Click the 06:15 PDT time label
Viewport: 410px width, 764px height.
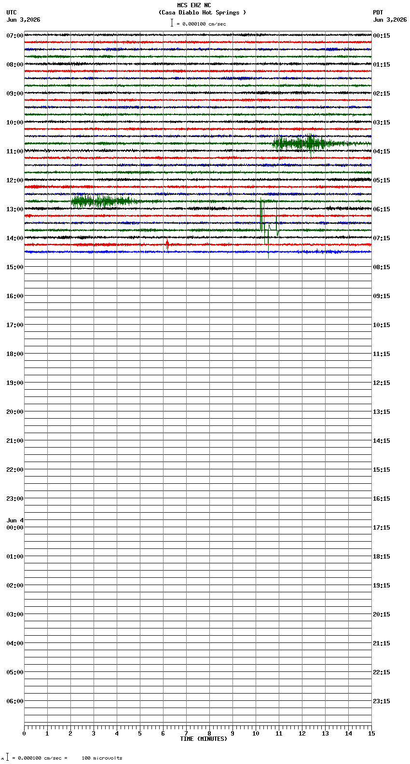point(382,209)
